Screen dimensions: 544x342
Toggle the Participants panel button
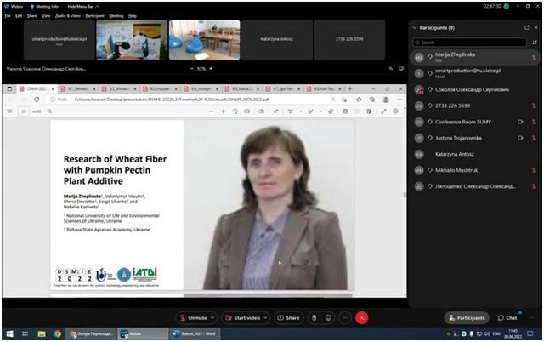467,317
